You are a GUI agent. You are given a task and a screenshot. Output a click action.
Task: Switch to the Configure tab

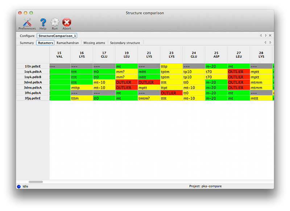click(x=27, y=36)
